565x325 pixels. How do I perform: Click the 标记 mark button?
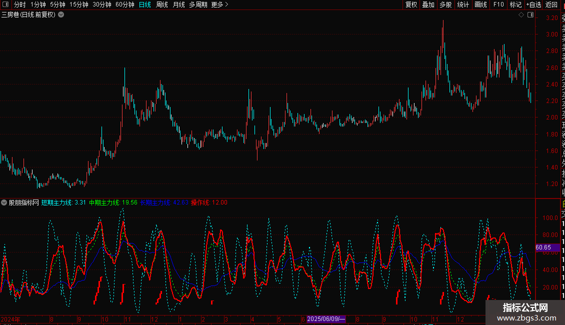(x=515, y=4)
